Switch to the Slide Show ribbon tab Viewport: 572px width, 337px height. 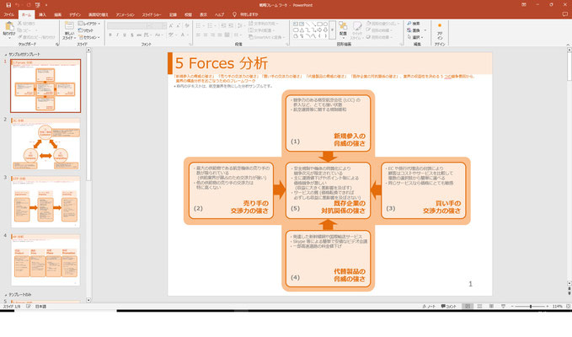coord(150,15)
